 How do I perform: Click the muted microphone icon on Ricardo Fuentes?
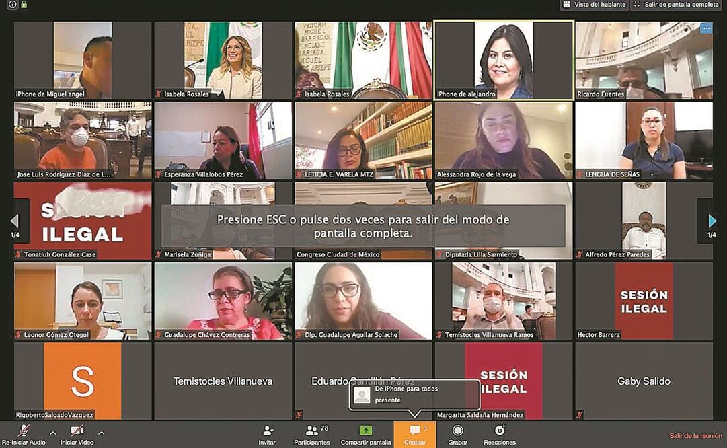(579, 94)
